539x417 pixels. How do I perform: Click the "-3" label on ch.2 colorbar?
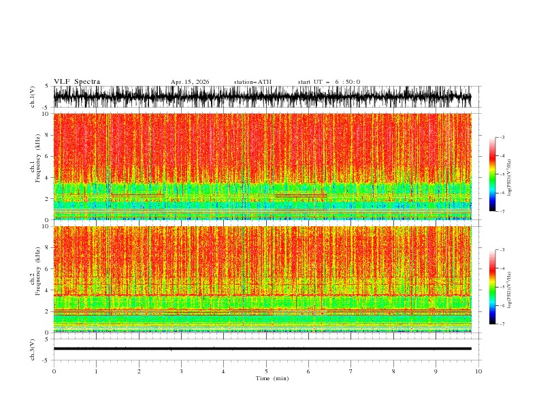click(502, 250)
